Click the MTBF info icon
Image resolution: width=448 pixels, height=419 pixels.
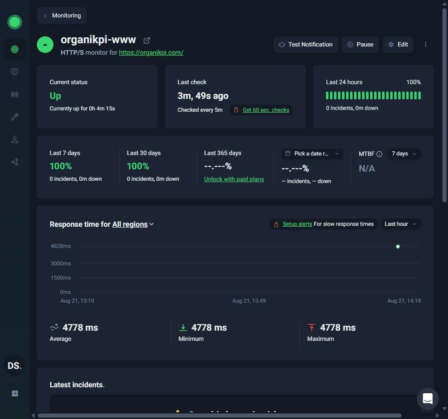(x=379, y=154)
